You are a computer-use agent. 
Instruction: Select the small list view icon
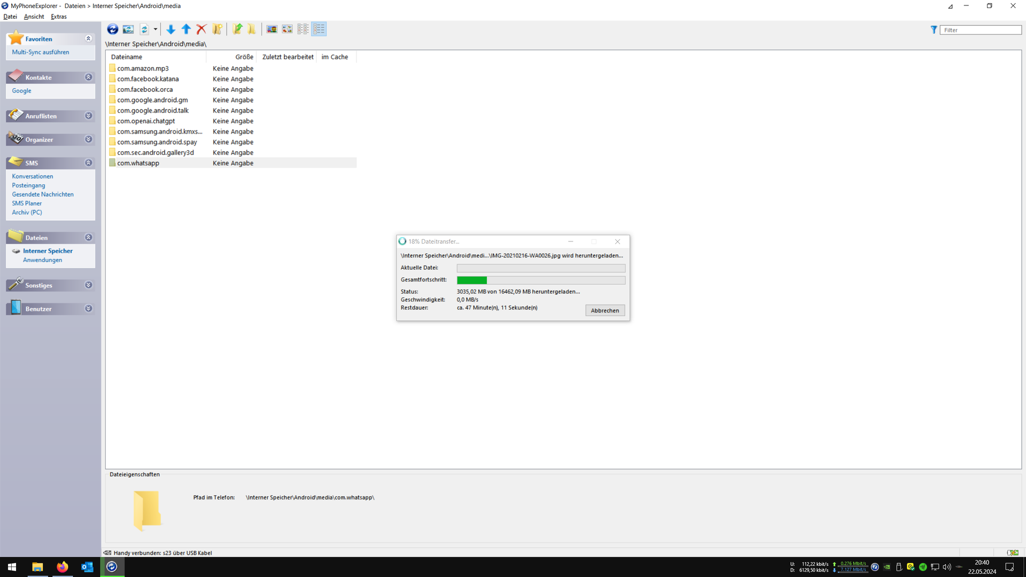pyautogui.click(x=303, y=29)
